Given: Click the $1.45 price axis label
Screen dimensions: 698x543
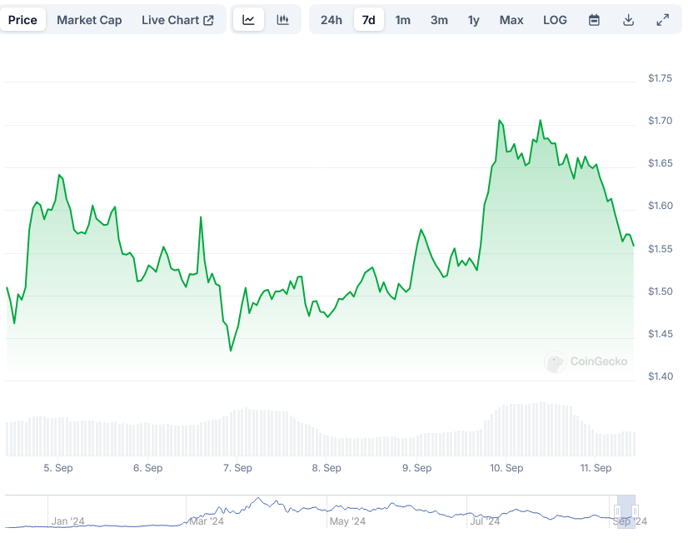Looking at the screenshot, I should (661, 334).
